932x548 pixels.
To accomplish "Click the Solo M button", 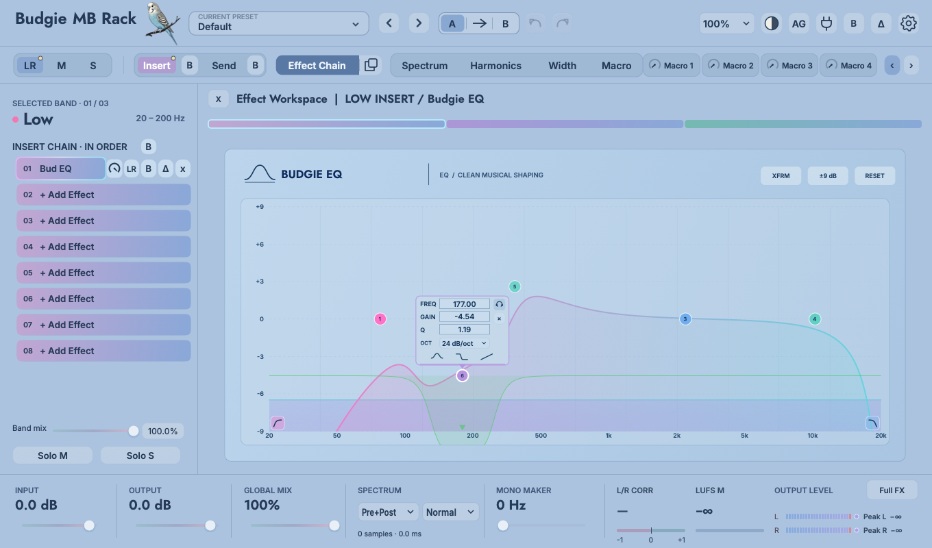I will point(53,456).
